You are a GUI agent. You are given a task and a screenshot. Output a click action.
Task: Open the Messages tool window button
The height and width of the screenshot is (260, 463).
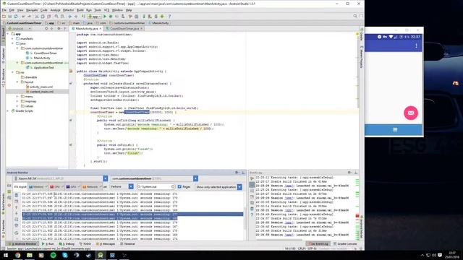click(x=106, y=244)
